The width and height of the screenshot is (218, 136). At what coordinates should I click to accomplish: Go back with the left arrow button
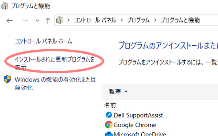(9, 21)
